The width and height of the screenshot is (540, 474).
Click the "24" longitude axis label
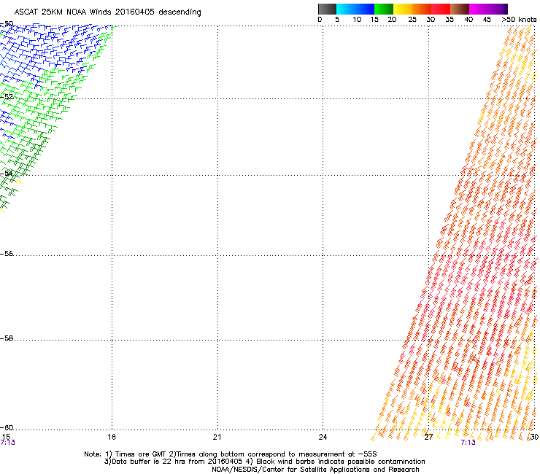pos(323,437)
